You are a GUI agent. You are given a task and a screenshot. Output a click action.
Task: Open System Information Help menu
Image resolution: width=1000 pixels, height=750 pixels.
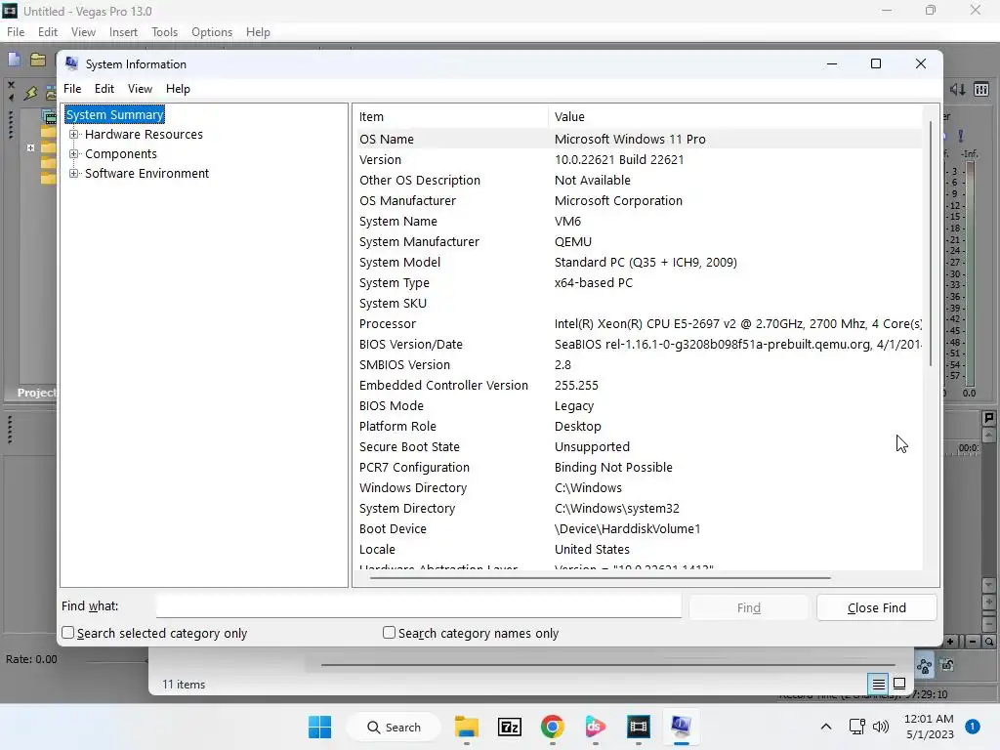tap(178, 89)
